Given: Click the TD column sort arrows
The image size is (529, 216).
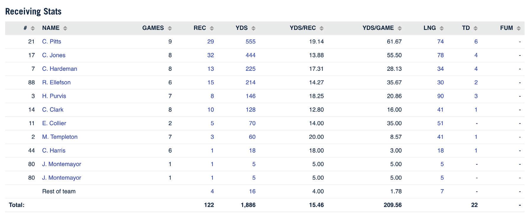Looking at the screenshot, I should click(475, 28).
